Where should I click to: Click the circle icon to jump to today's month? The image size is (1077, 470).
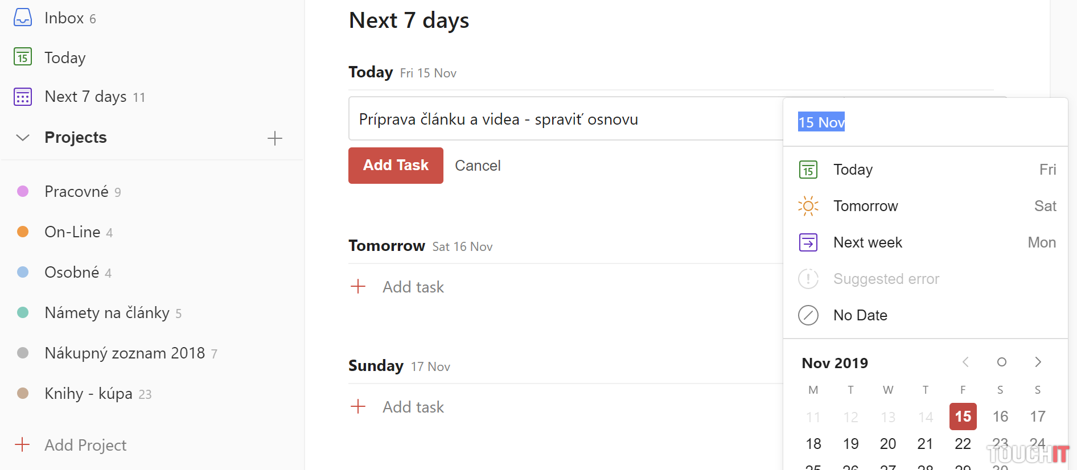click(x=1001, y=362)
